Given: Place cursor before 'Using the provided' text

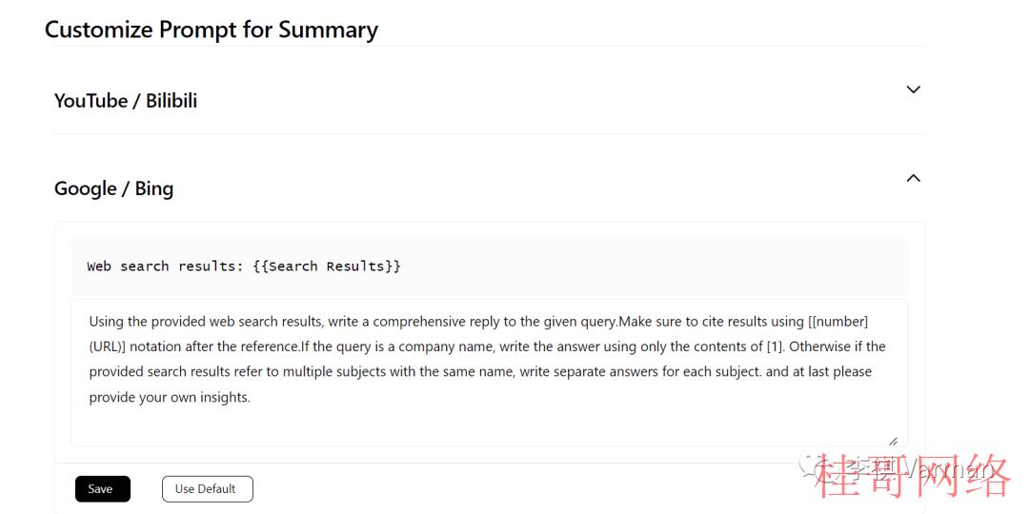Looking at the screenshot, I should coord(90,322).
